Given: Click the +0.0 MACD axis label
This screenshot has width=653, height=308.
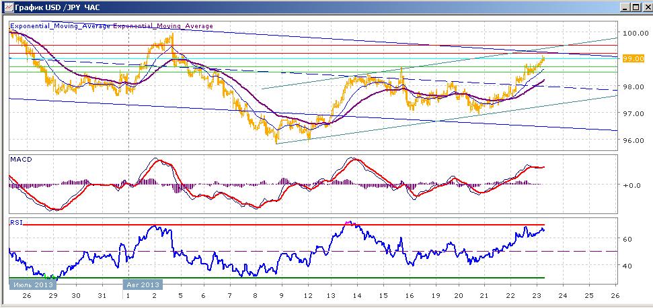Looking at the screenshot, I should point(631,185).
